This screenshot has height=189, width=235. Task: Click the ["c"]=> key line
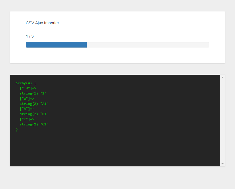(x=27, y=119)
